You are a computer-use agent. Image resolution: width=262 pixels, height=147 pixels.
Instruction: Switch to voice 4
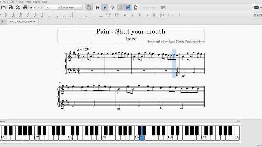pyautogui.click(x=180, y=15)
